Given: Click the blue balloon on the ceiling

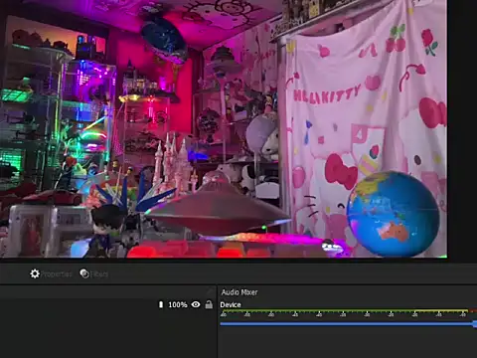Looking at the screenshot, I should click(163, 39).
